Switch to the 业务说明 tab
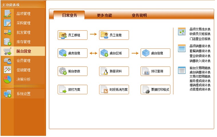The width and height of the screenshot is (217, 137). [139, 15]
